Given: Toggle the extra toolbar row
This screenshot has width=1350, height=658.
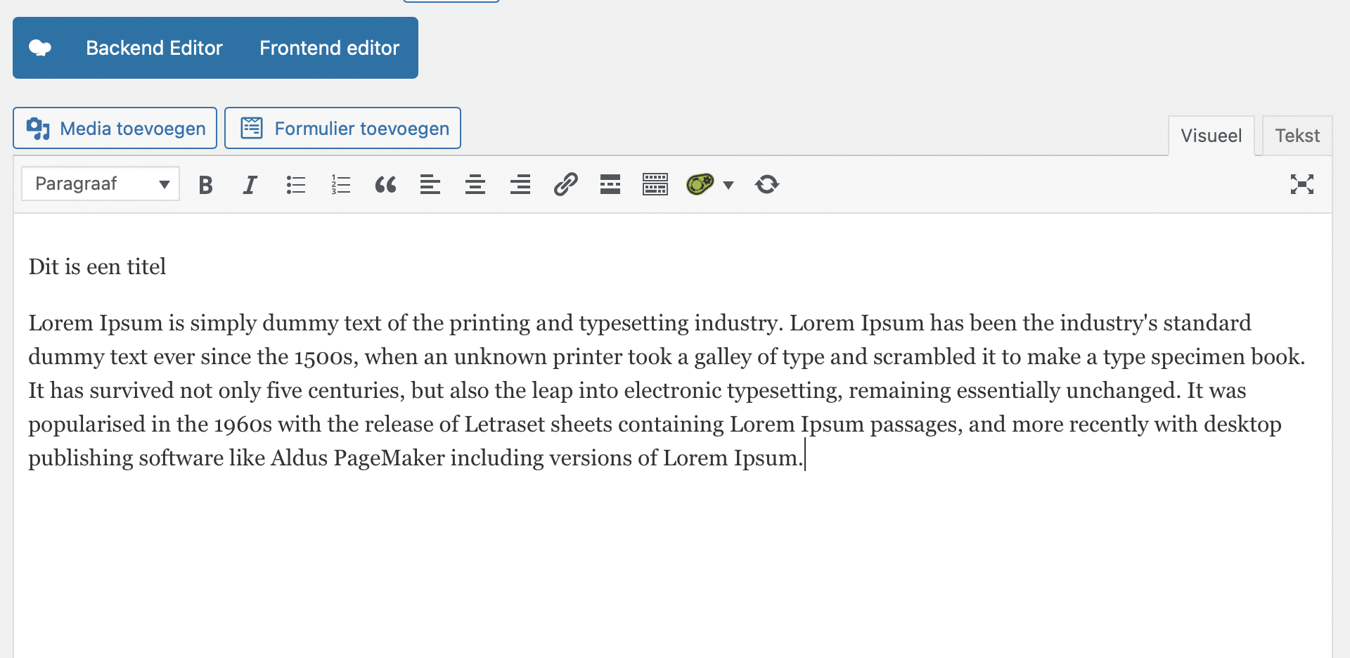Looking at the screenshot, I should [655, 185].
